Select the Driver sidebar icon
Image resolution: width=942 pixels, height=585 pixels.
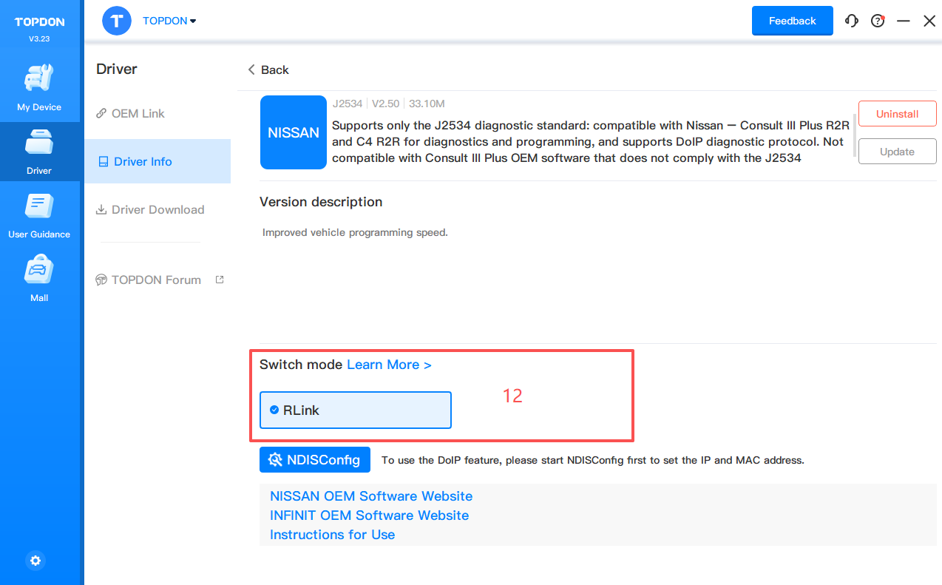point(39,151)
